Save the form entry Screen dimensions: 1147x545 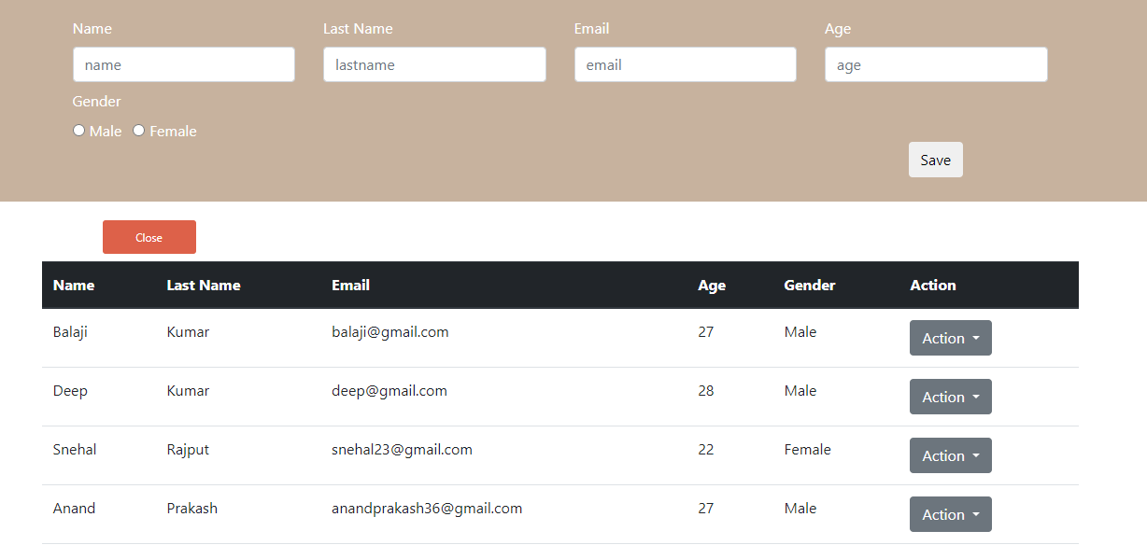coord(936,160)
